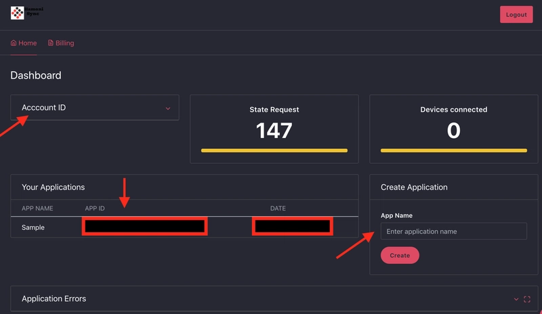Collapse Application Errors using its chevron

[516, 299]
